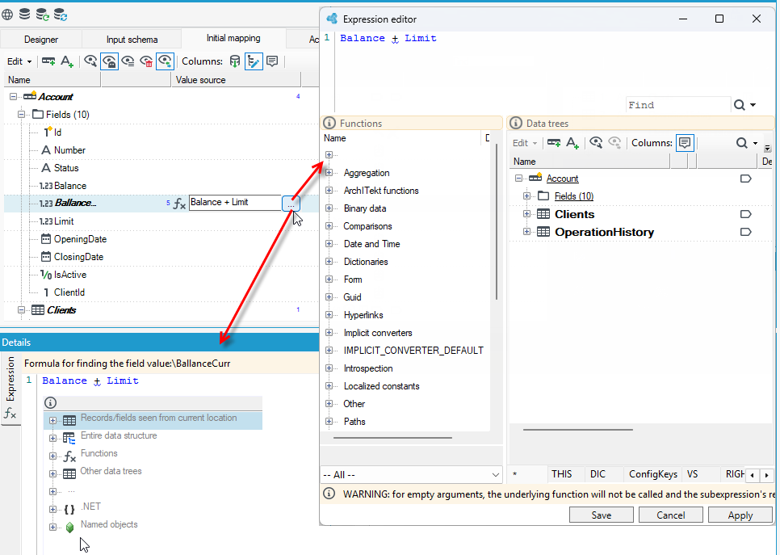This screenshot has height=555, width=780.
Task: Click the info icon beside Functions header
Action: tap(329, 123)
